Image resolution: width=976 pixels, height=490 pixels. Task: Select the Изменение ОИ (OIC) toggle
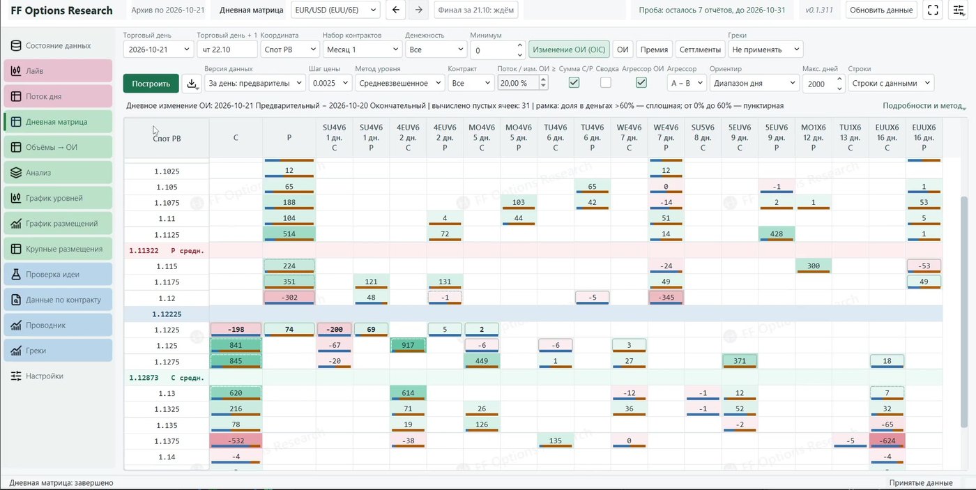pos(569,49)
